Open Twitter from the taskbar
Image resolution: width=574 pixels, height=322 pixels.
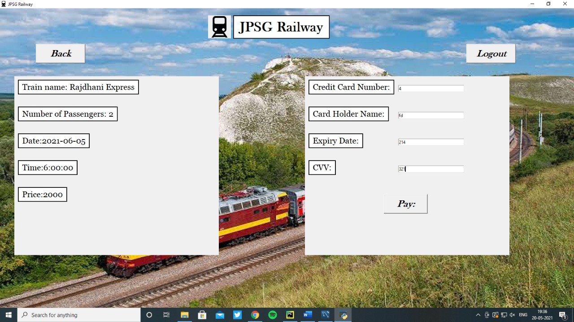click(237, 314)
